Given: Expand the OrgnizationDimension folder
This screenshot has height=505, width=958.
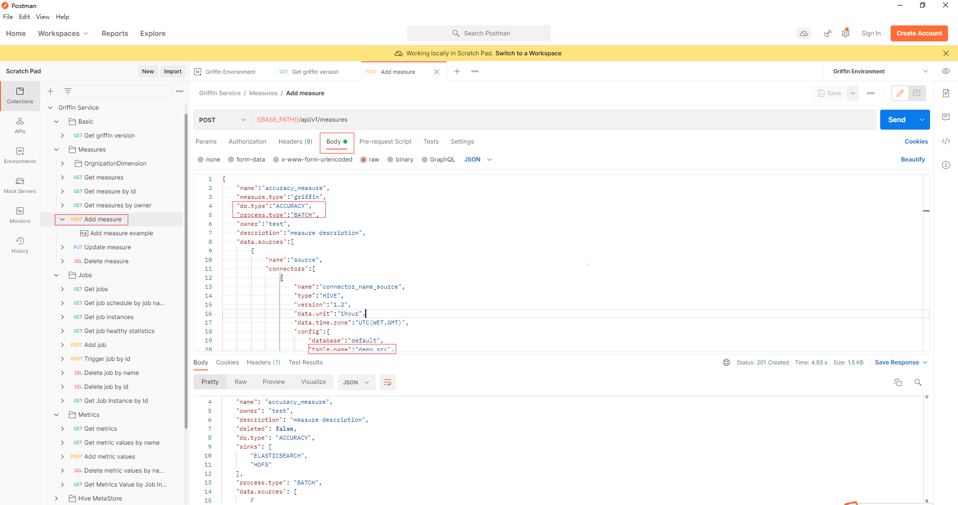Looking at the screenshot, I should [62, 164].
